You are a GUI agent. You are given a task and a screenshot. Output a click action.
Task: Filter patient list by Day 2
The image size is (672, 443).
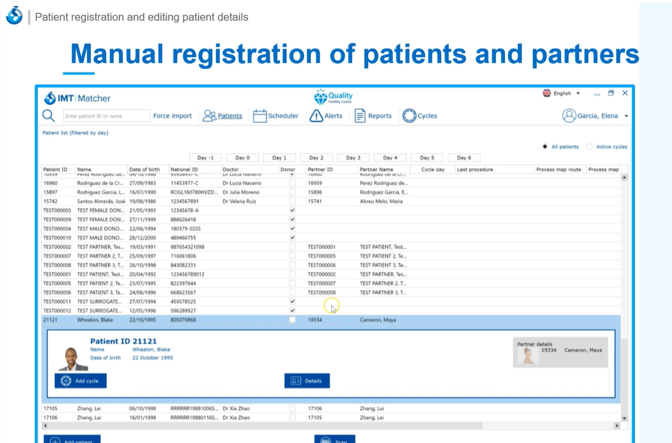click(316, 158)
